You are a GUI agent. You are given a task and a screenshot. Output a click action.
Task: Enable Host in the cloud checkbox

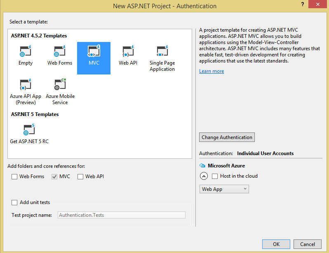(x=215, y=176)
